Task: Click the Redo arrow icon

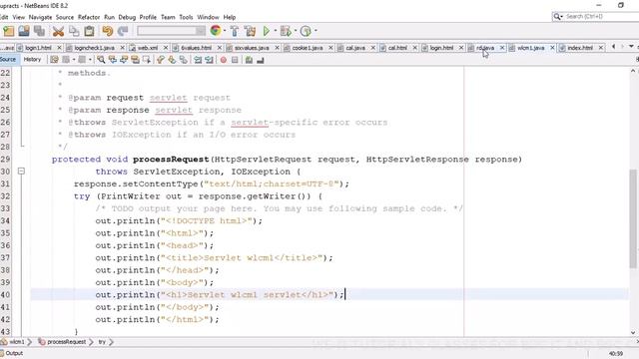Action: point(123,31)
